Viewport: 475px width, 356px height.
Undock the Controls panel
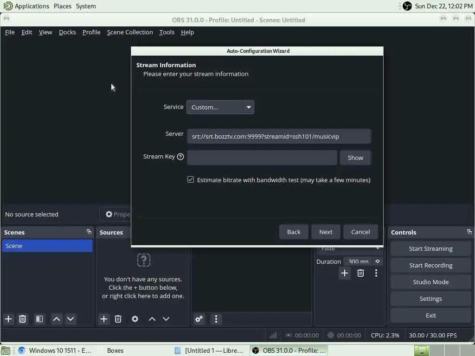(x=469, y=232)
